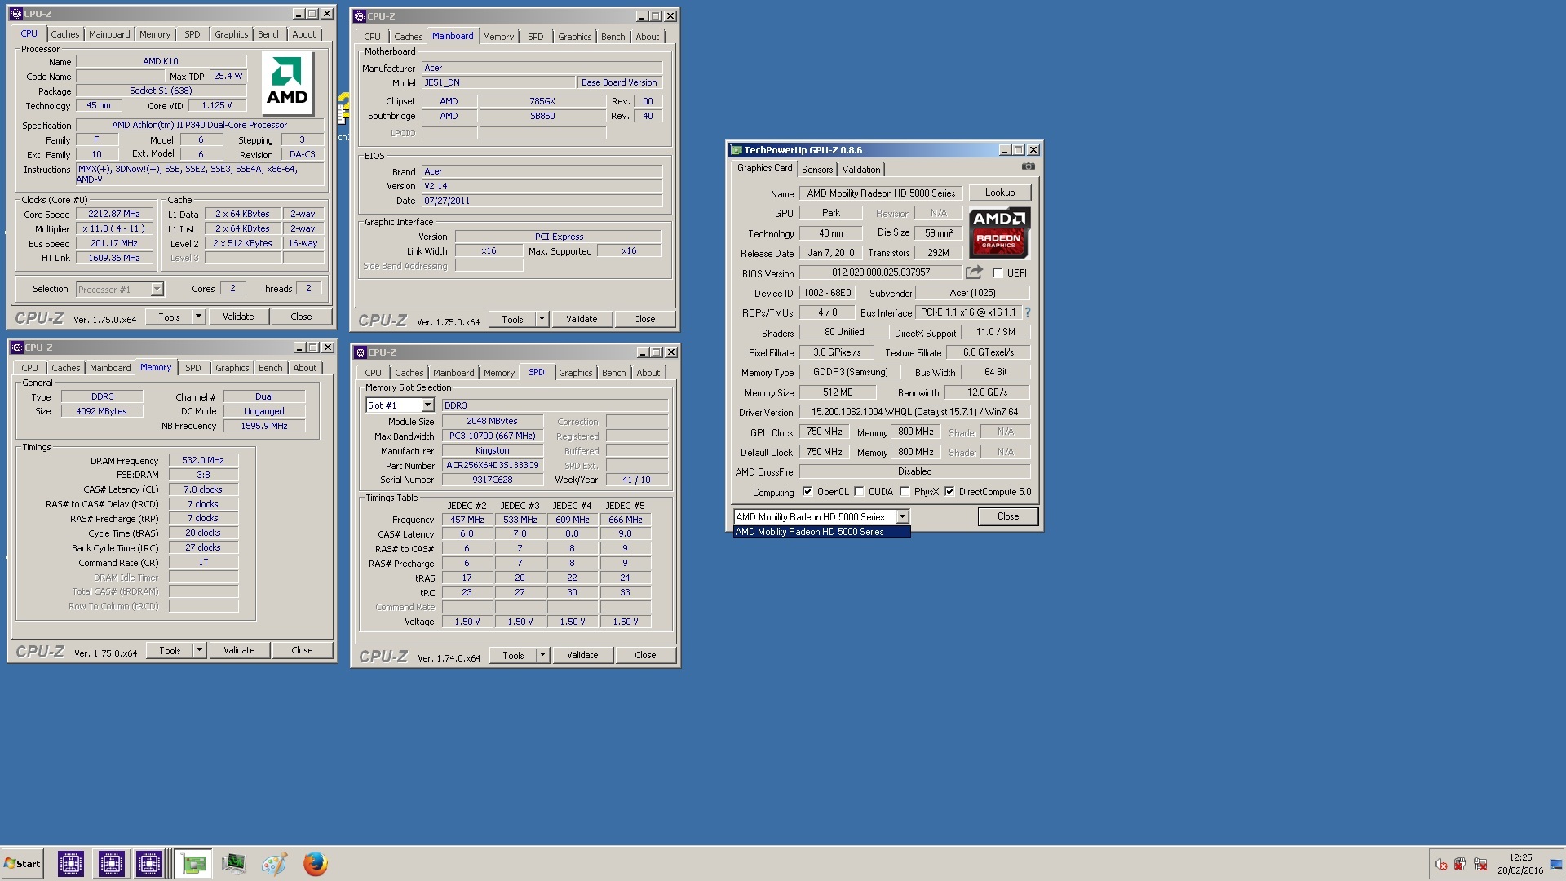Click the Driver Version field in GPU-Z
This screenshot has width=1566, height=881.
pyautogui.click(x=914, y=412)
